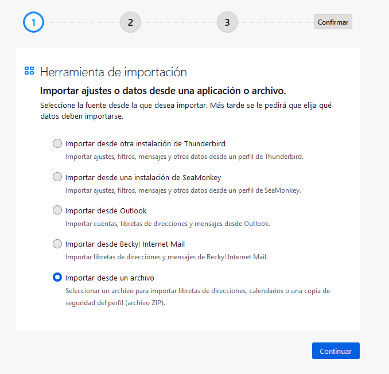
Task: Click the 'Importar desde Becky! Internet Mail' label text
Action: click(125, 244)
